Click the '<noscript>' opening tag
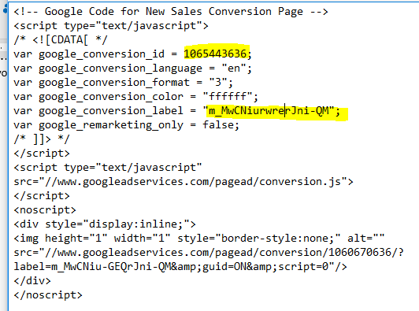This screenshot has height=311, width=419. point(45,210)
